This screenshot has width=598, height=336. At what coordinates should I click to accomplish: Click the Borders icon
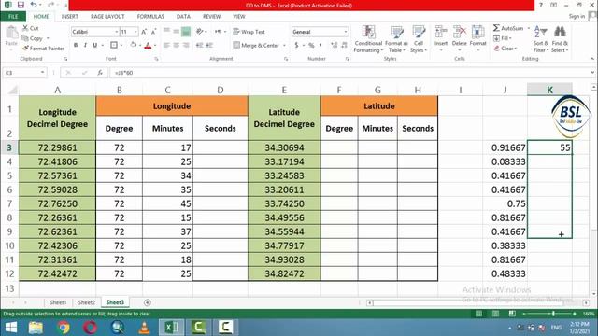pyautogui.click(x=114, y=45)
